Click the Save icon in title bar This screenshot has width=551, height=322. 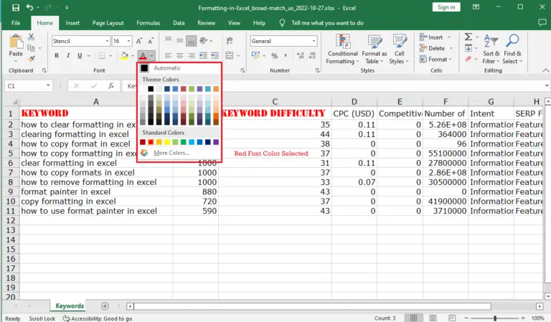[16, 7]
